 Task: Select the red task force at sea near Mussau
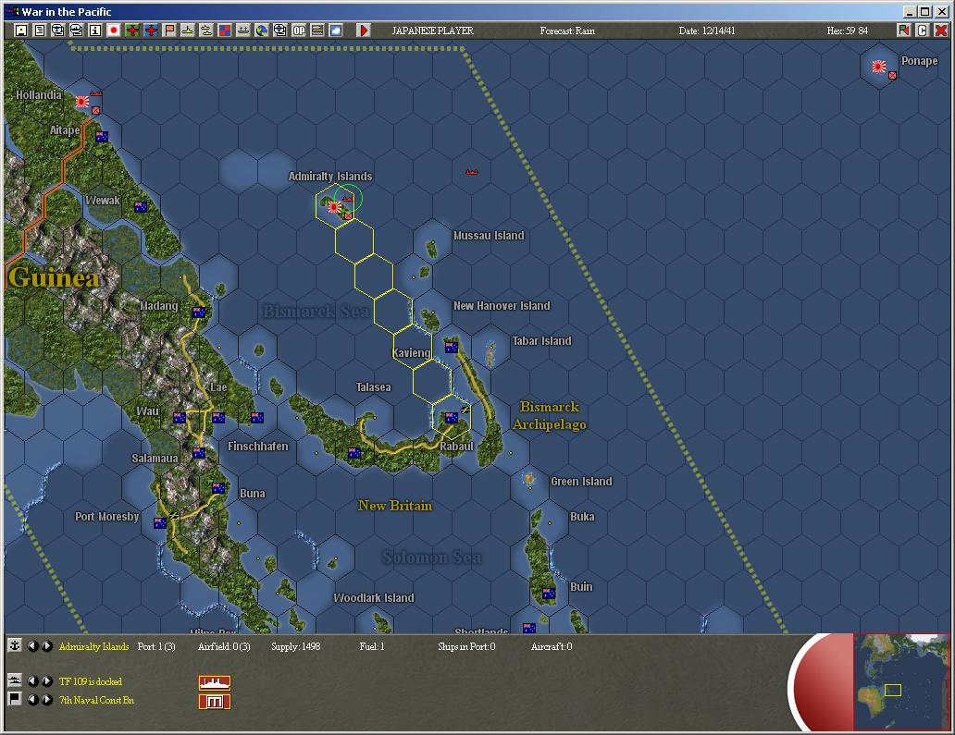(471, 172)
